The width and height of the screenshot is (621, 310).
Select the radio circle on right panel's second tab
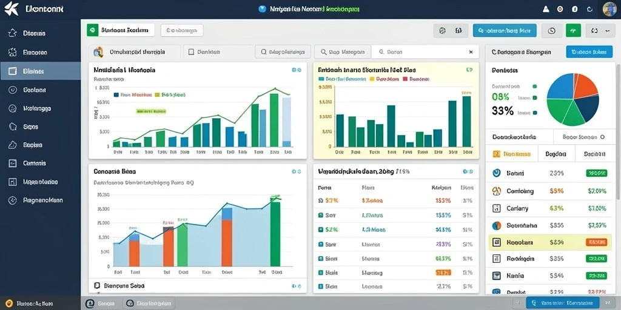coord(602,137)
